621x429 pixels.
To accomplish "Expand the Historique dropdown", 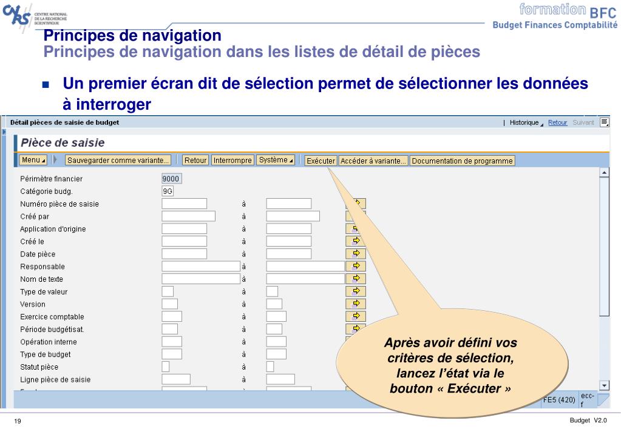I will click(x=526, y=122).
